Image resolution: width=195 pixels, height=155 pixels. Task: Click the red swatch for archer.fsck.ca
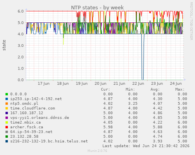[x=7, y=127]
